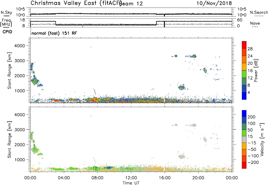Click blue velocity streak near 09:00 at low range

[108, 168]
